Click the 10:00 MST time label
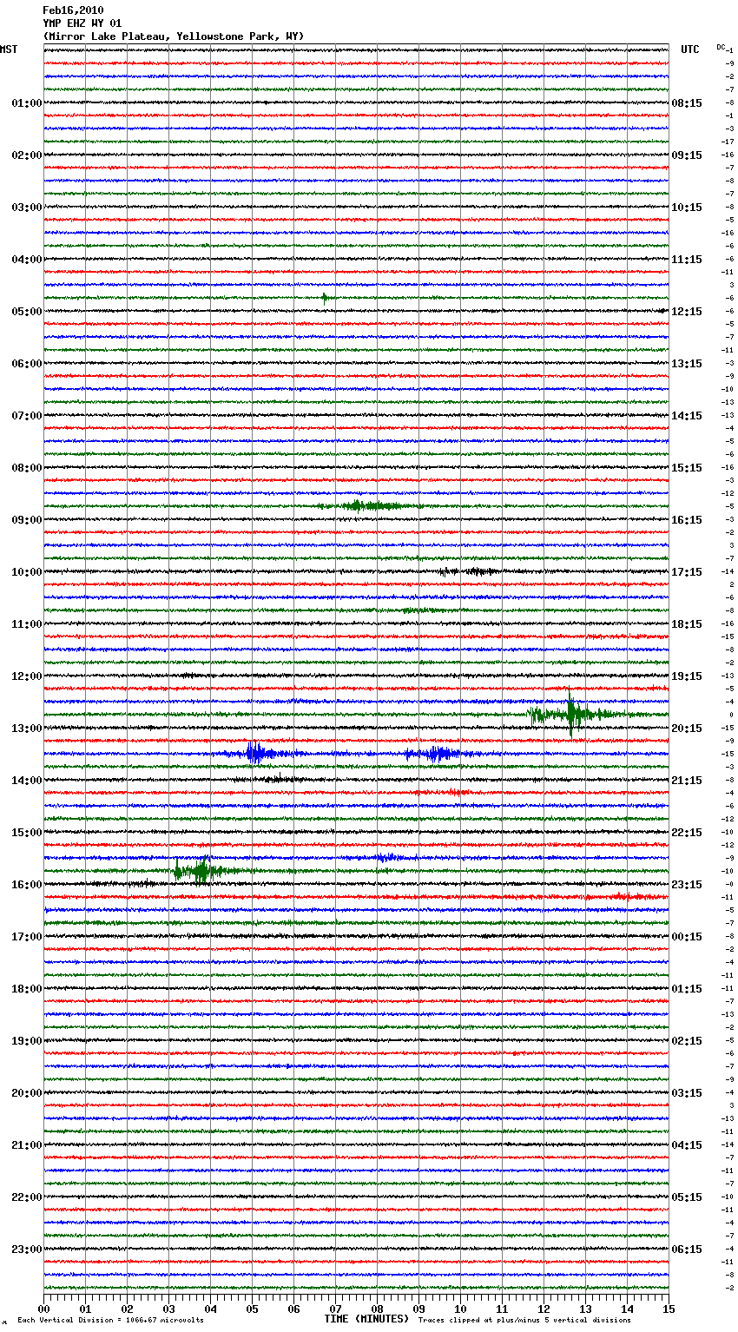Screen dimensions: 738x1332 [x=27, y=572]
